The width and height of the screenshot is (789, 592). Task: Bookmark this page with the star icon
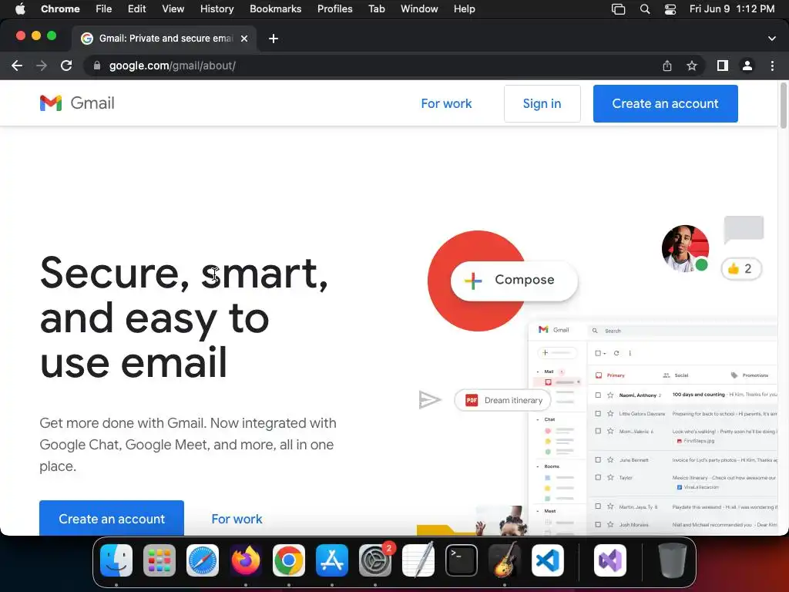click(x=692, y=66)
